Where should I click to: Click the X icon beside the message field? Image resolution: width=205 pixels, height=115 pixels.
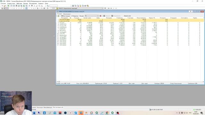105,8
